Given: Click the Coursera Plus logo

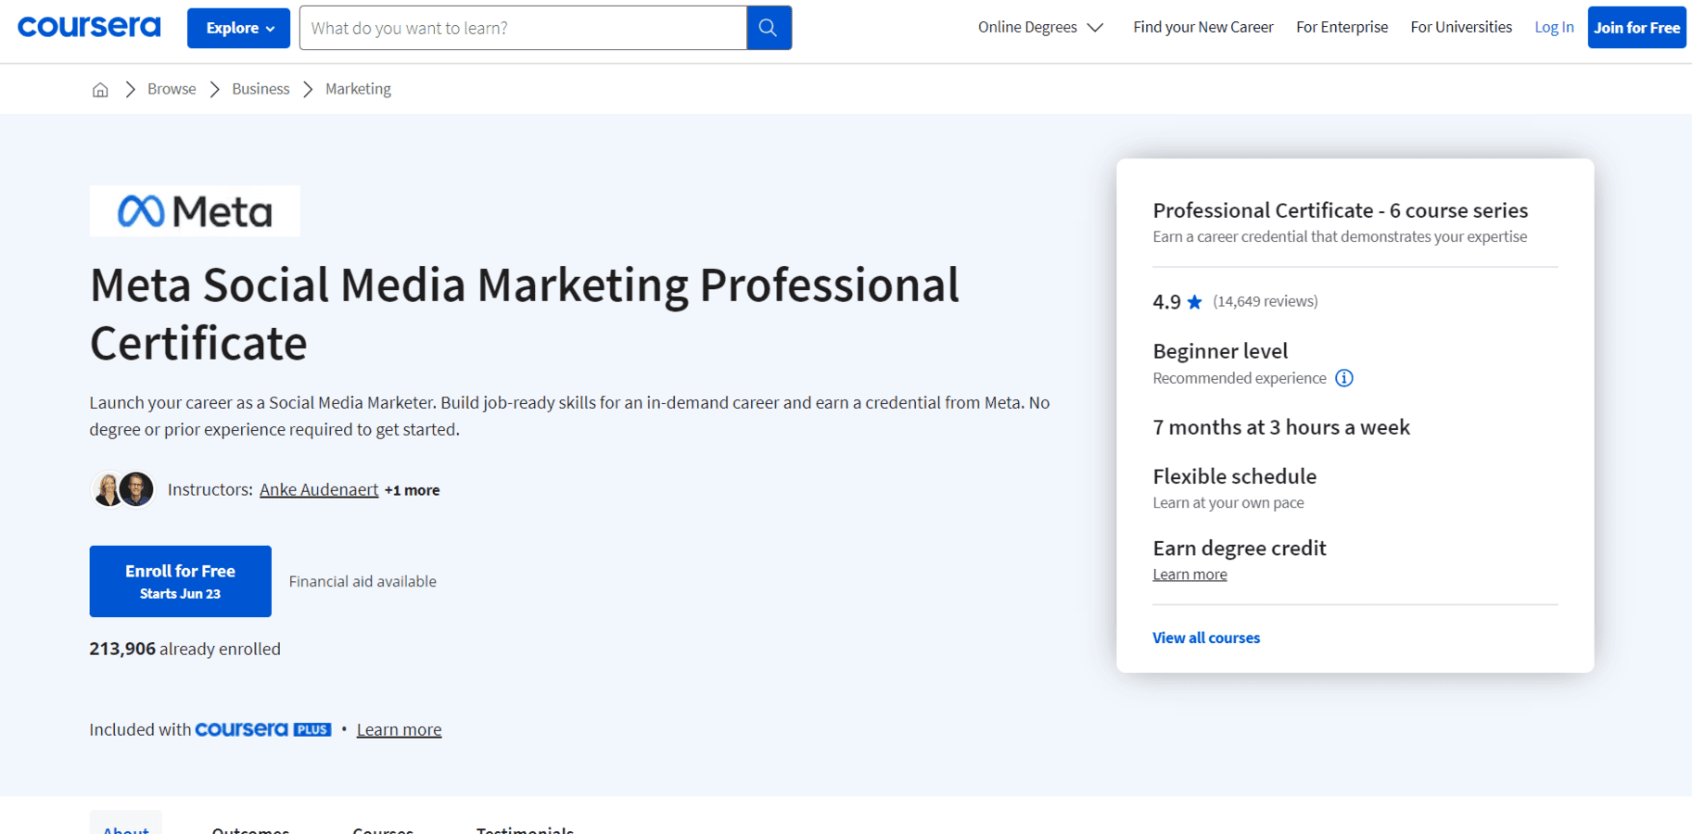Looking at the screenshot, I should point(262,729).
